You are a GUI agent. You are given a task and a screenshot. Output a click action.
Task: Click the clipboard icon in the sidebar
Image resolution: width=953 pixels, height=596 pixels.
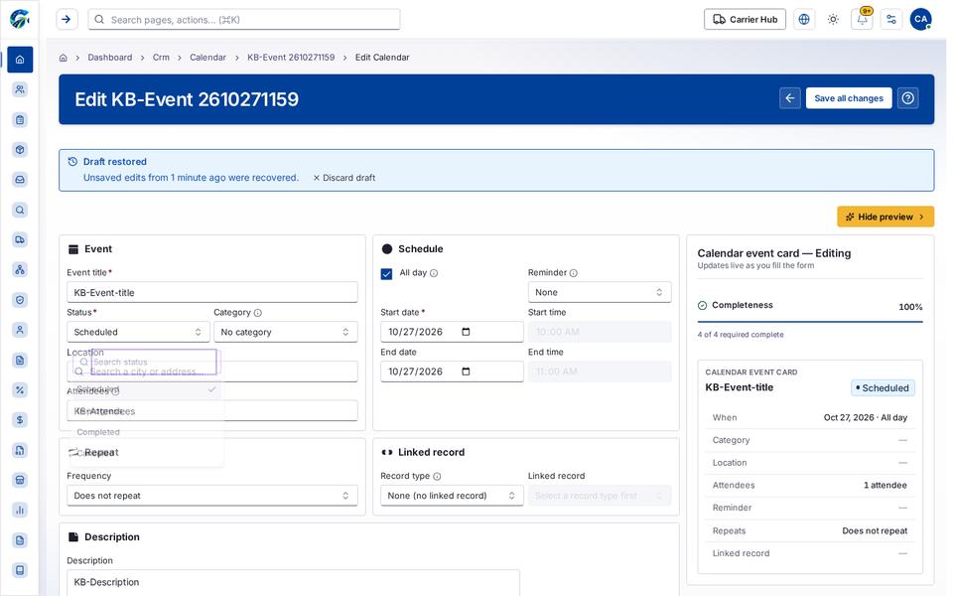click(x=20, y=120)
